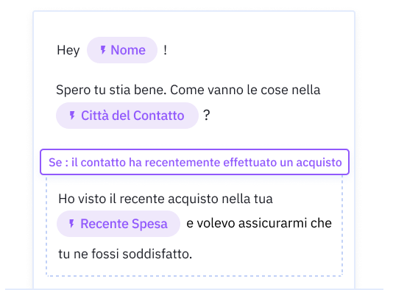Click the lightning icon in Recente Spesa chip
This screenshot has height=290, width=393.
tap(71, 224)
